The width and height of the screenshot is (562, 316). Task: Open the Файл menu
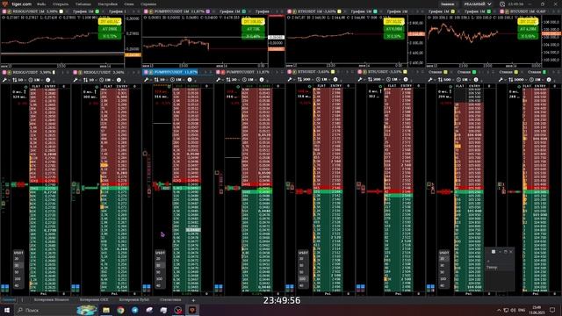(41, 4)
